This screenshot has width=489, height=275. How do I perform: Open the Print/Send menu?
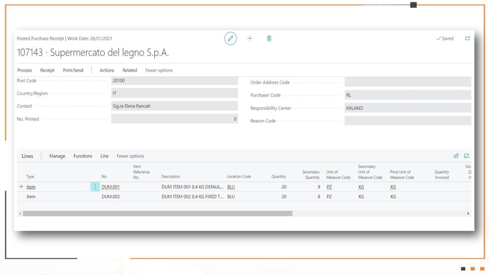[73, 70]
